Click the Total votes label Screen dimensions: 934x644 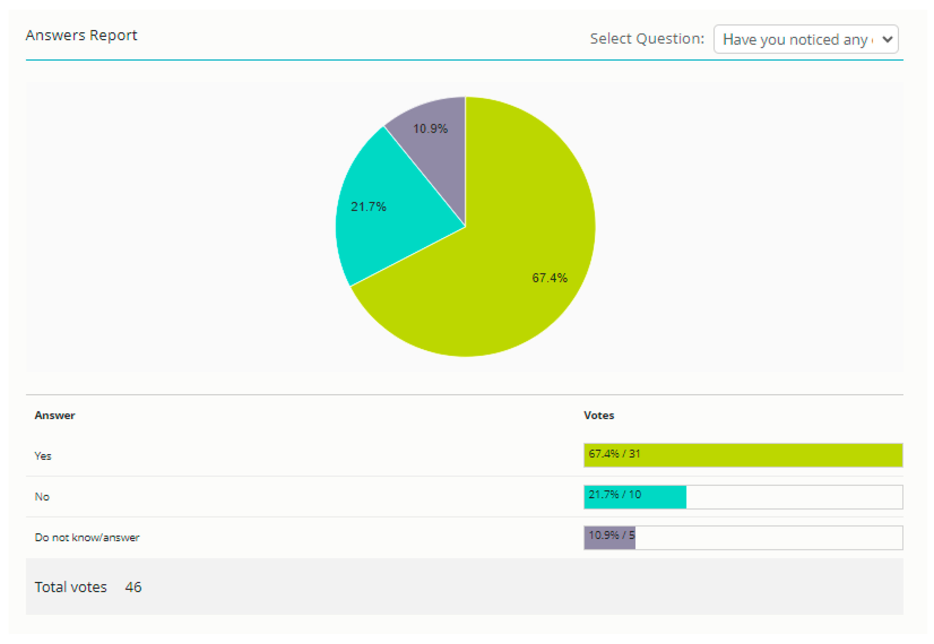[x=71, y=587]
